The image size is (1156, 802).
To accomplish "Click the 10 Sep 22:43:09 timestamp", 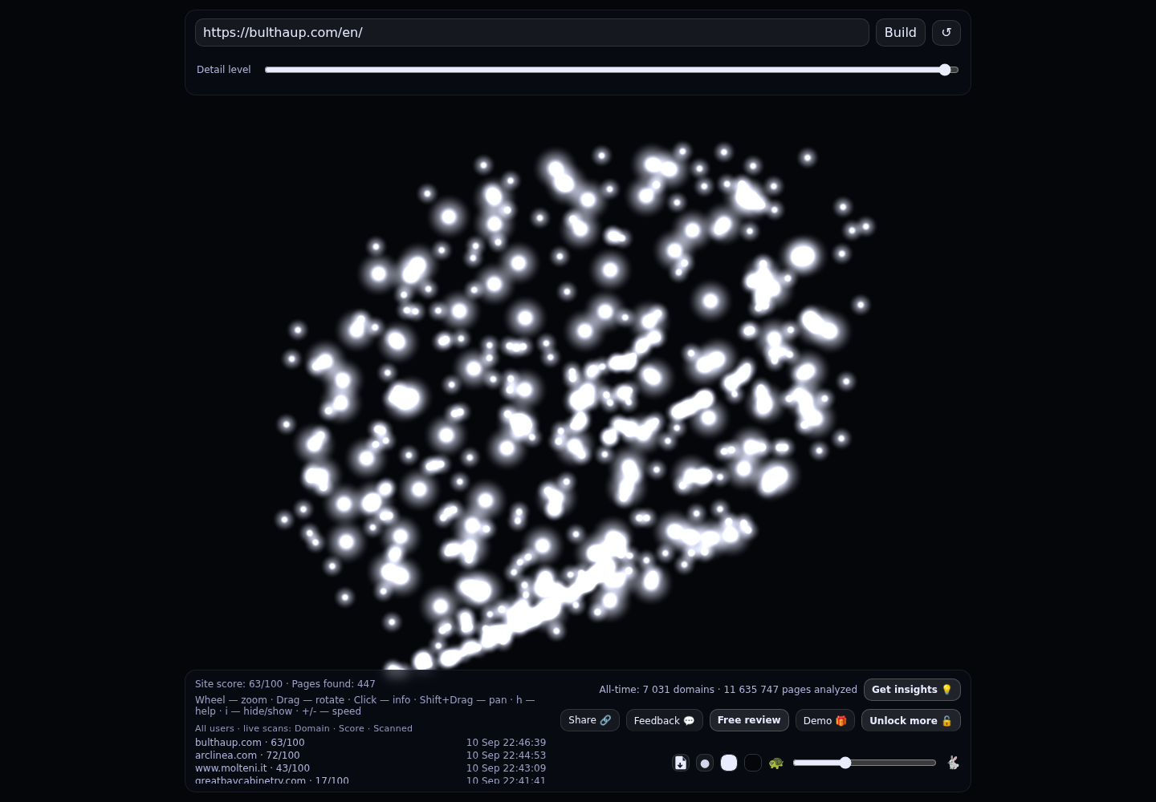I will click(x=506, y=768).
